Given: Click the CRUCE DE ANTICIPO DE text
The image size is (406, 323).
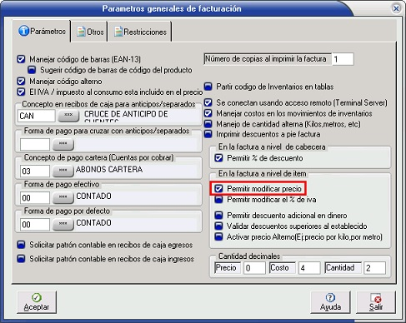Looking at the screenshot, I should point(126,114).
